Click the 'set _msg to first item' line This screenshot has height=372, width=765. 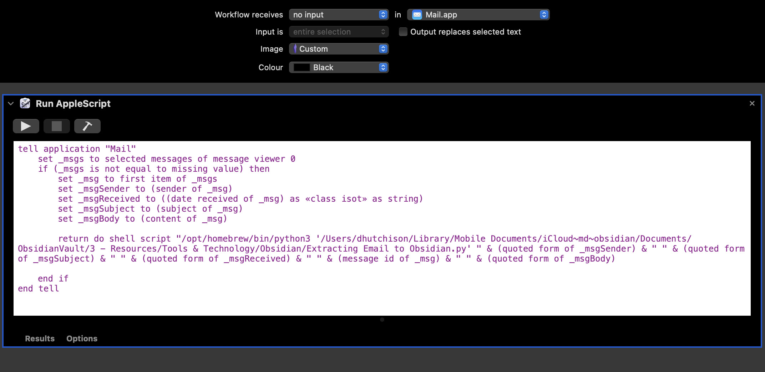tap(137, 179)
